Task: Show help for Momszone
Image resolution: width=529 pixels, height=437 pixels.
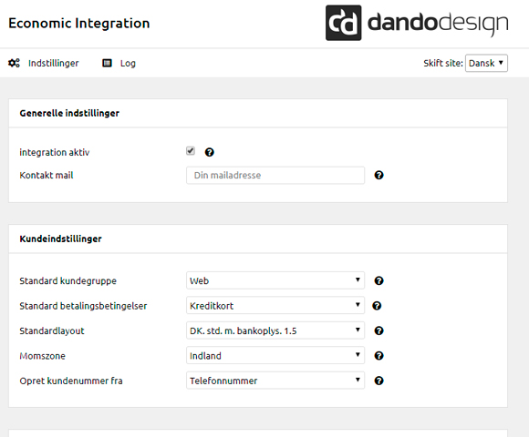Action: point(379,356)
